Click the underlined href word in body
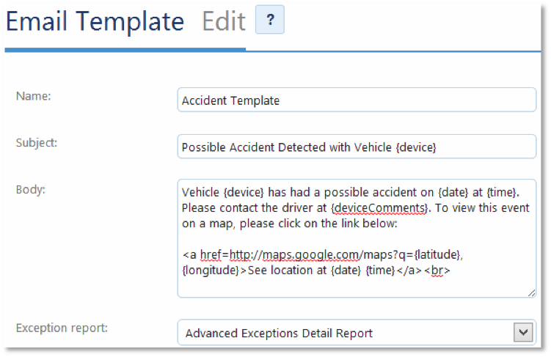 [x=212, y=254]
